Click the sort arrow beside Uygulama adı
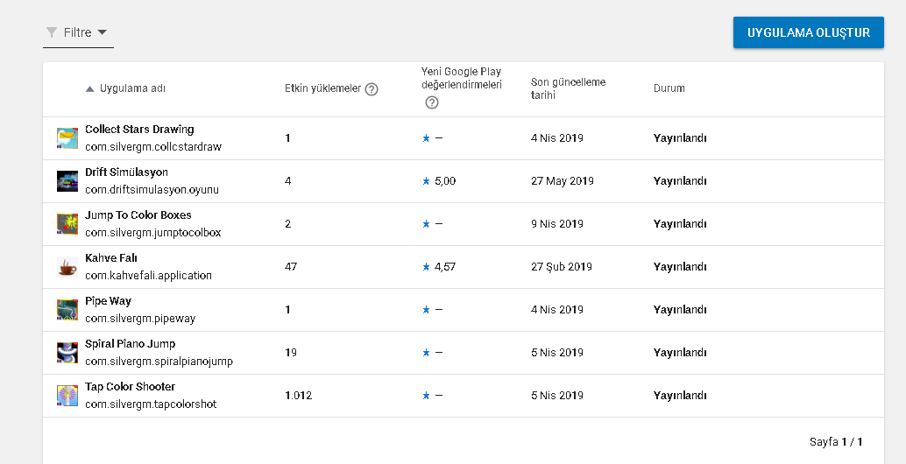The image size is (906, 464). coord(89,89)
